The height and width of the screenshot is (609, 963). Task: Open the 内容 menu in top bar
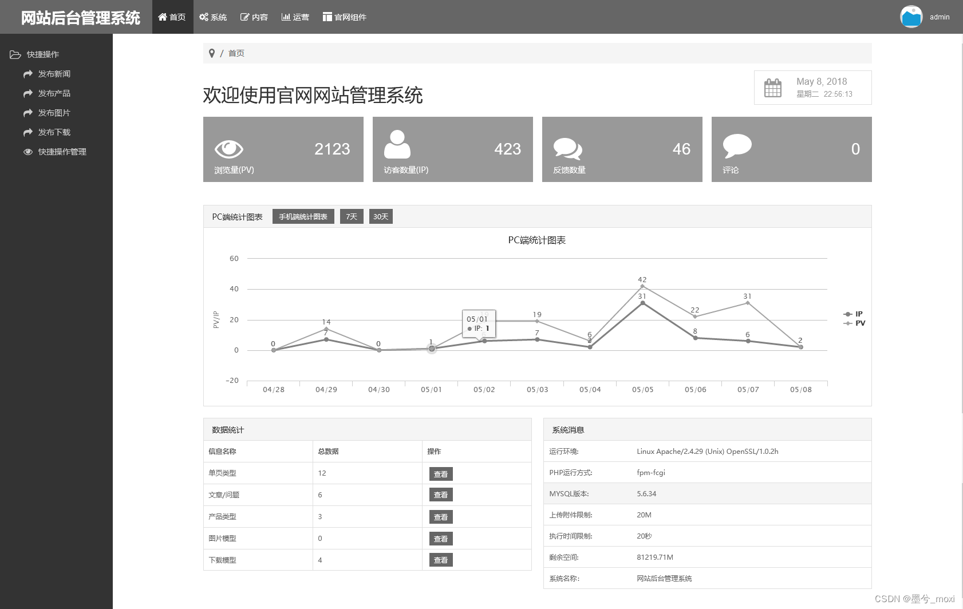254,17
